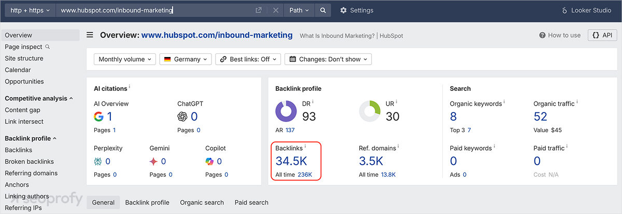
Task: Open the http + https protocol dropdown
Action: (30, 10)
